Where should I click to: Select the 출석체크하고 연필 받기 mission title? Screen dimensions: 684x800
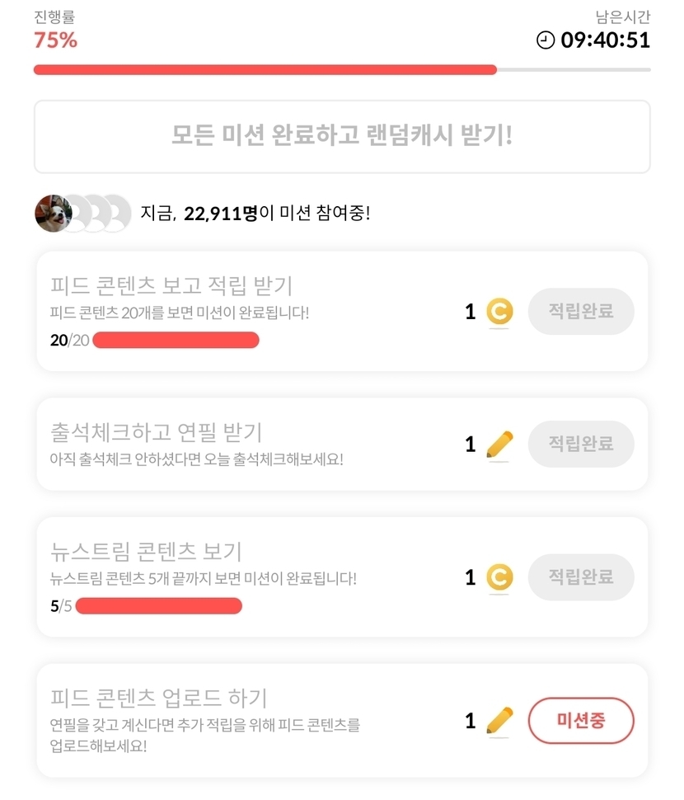pos(157,431)
